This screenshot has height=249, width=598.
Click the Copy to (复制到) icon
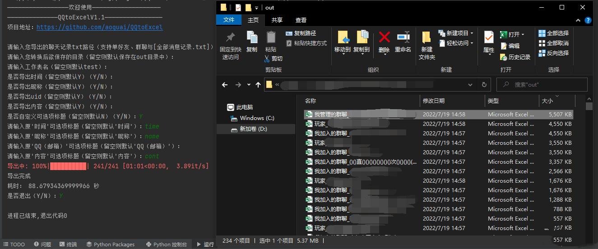coord(362,37)
